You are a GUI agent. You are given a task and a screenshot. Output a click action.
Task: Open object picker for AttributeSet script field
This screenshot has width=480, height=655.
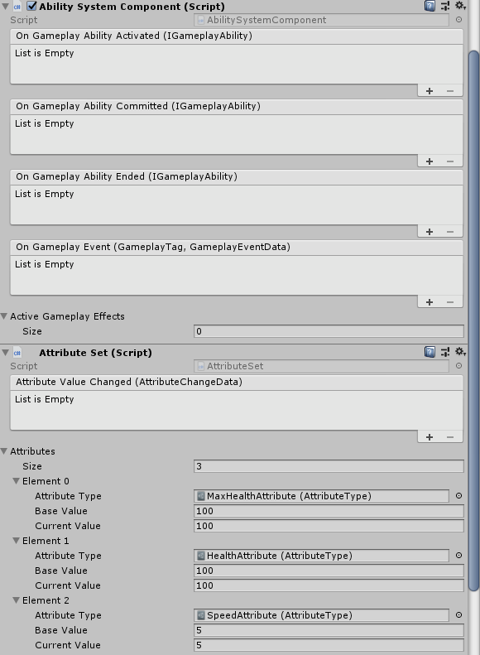click(458, 366)
